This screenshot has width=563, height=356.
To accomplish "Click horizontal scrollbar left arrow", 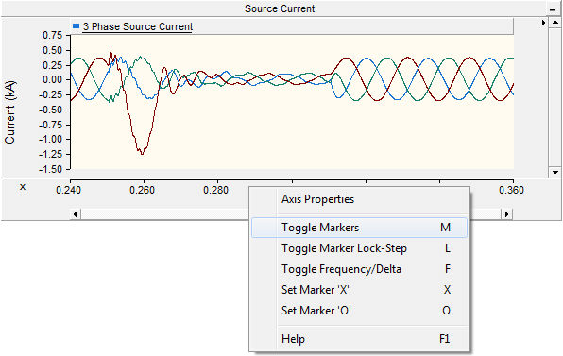I will (x=75, y=214).
